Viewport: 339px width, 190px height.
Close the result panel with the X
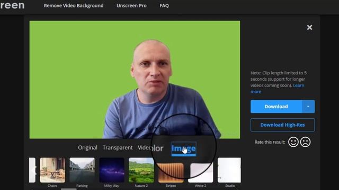(309, 27)
